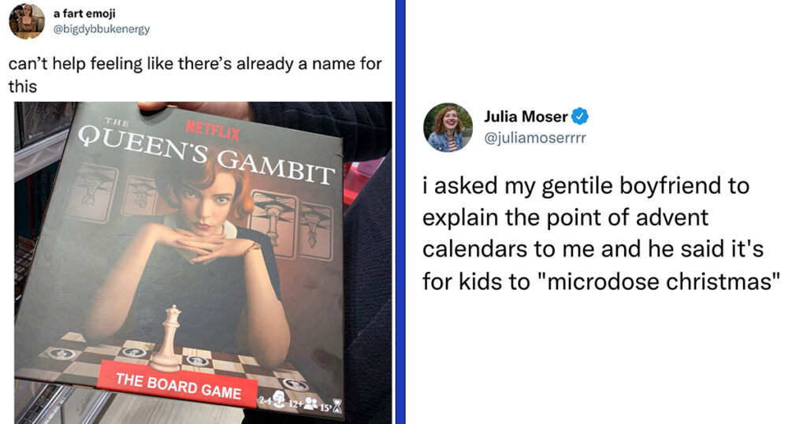The image size is (807, 424).
Task: Select the tweet text about advent calendars
Action: click(601, 233)
